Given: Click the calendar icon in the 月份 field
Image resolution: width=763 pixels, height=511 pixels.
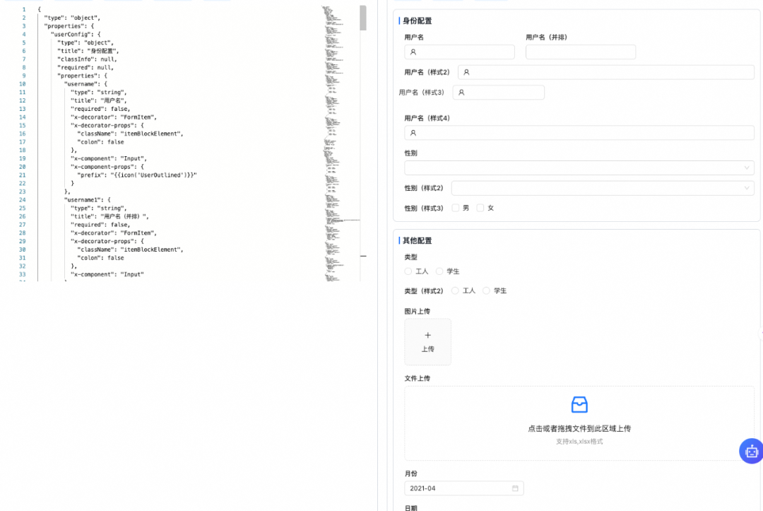Looking at the screenshot, I should (515, 488).
